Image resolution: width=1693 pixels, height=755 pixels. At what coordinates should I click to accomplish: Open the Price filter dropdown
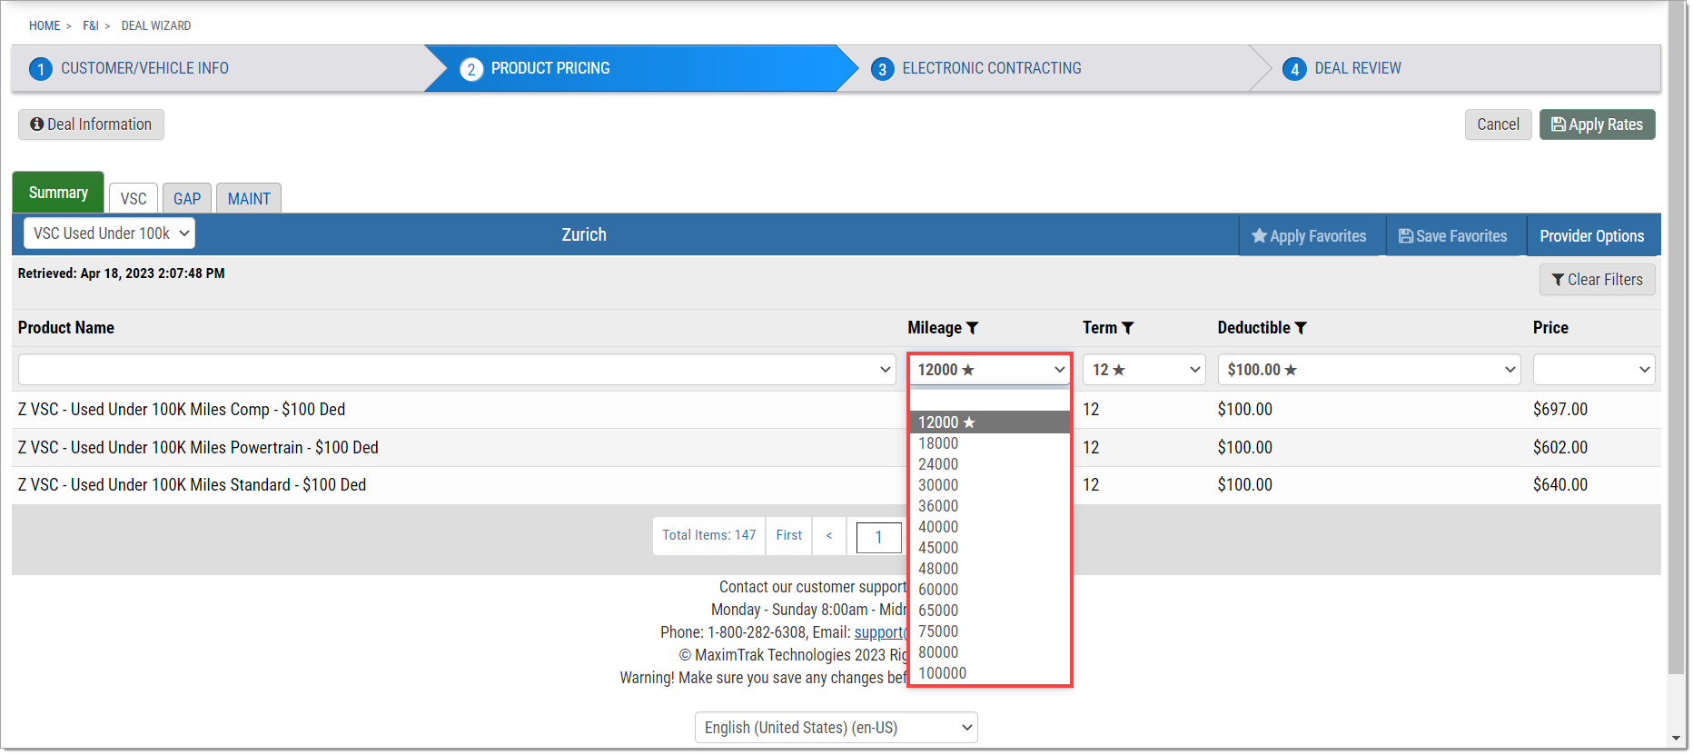tap(1594, 370)
